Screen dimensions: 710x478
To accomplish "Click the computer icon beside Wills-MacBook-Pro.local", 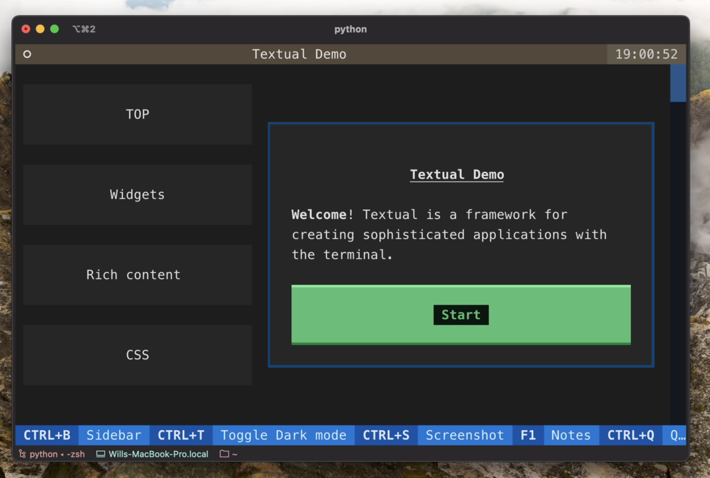I will point(101,454).
